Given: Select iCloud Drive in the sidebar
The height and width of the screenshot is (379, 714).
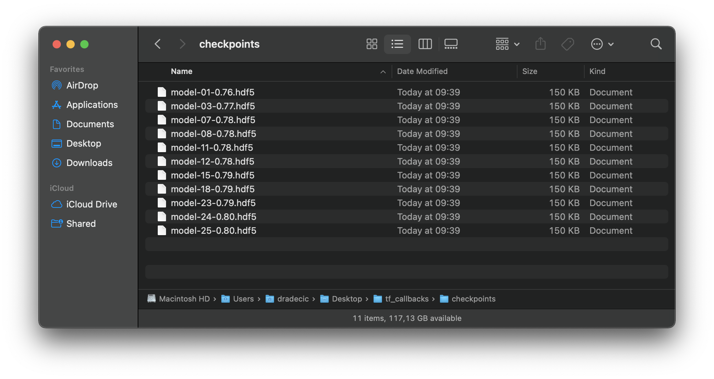Looking at the screenshot, I should [x=92, y=204].
